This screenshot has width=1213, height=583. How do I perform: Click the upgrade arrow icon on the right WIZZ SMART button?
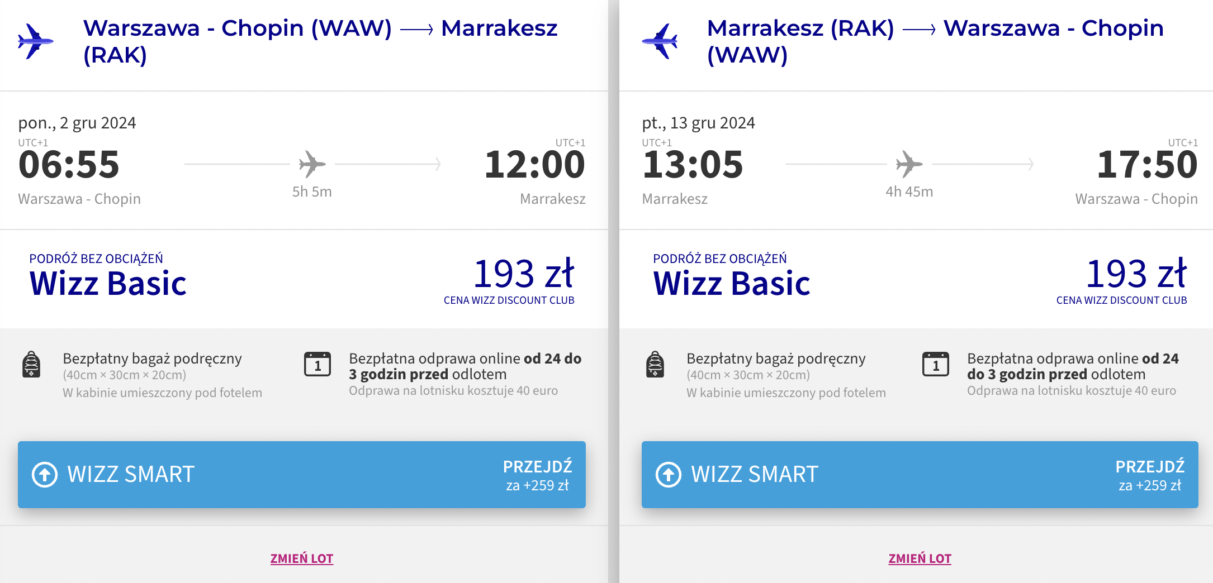(669, 475)
